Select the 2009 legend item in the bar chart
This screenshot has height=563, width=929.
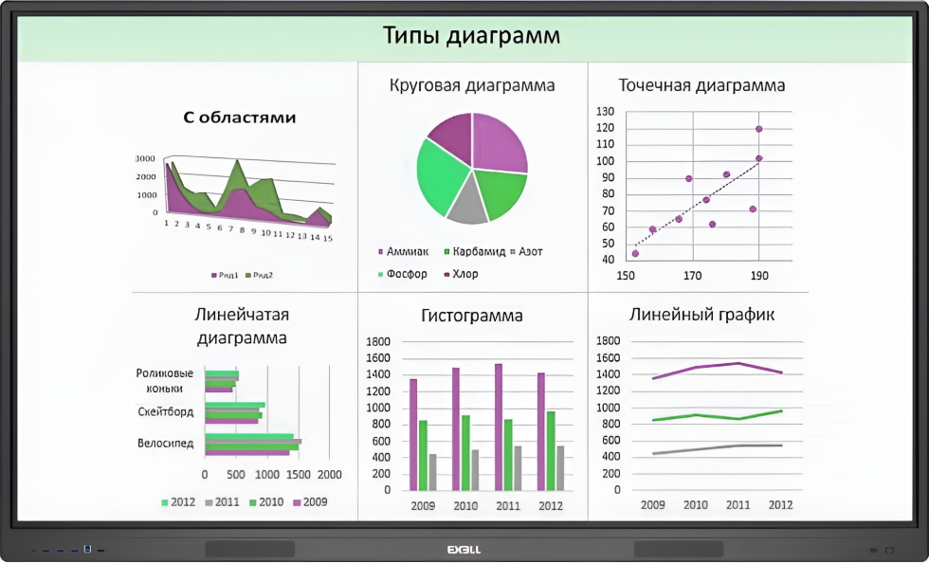coord(308,501)
